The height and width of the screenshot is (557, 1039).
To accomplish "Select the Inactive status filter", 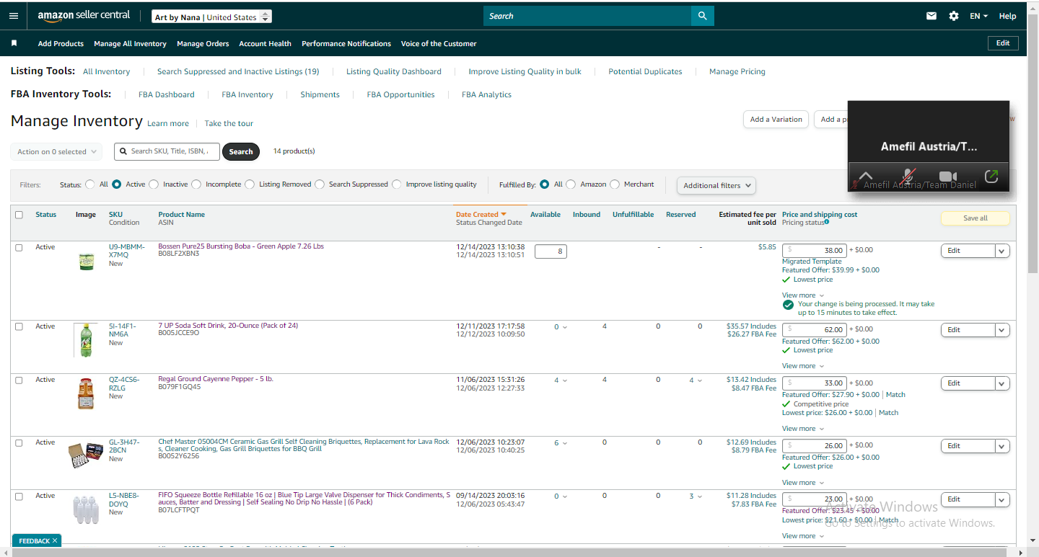I will (154, 184).
